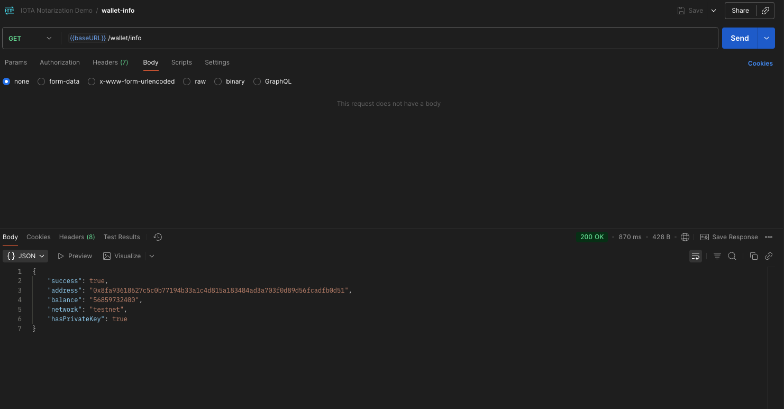Open the GET request method dropdown

tap(30, 38)
